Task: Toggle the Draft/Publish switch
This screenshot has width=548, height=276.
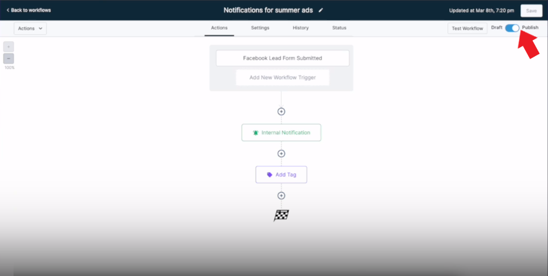Action: click(x=513, y=28)
